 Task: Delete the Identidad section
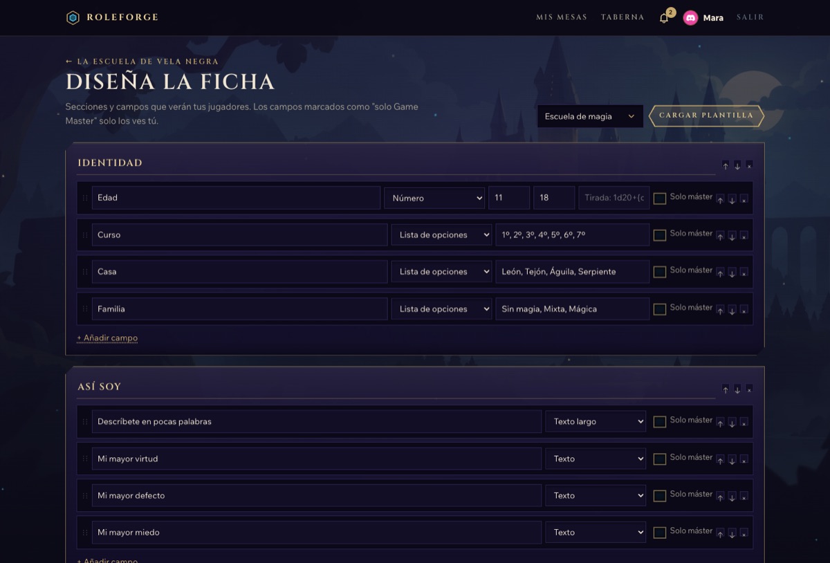(749, 165)
